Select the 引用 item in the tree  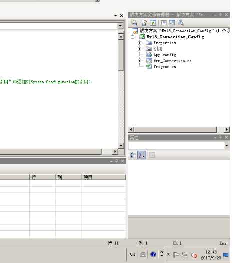click(158, 49)
